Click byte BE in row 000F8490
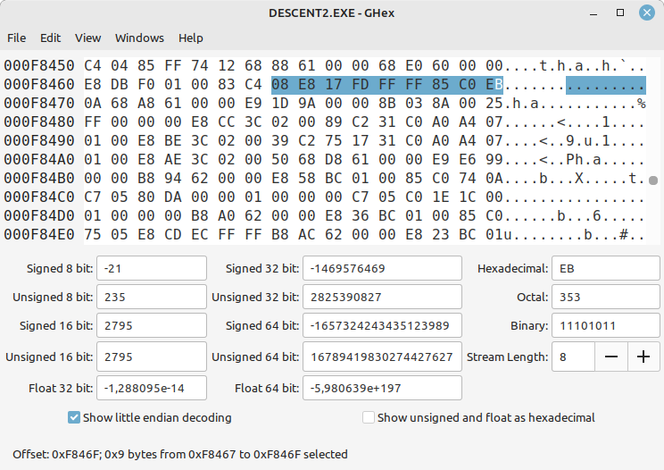Image resolution: width=664 pixels, height=470 pixels. coord(173,140)
